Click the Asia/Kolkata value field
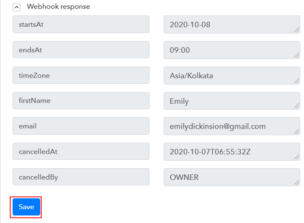The height and width of the screenshot is (223, 304). pyautogui.click(x=232, y=76)
